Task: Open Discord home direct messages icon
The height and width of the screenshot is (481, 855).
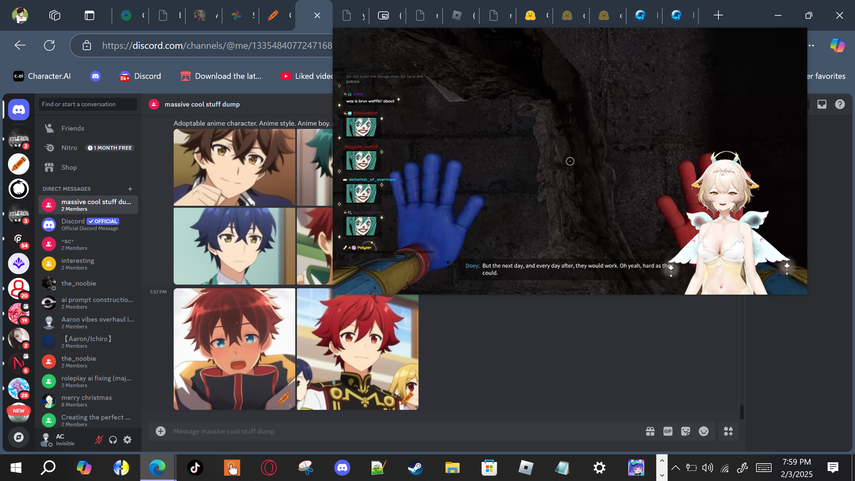Action: click(19, 110)
